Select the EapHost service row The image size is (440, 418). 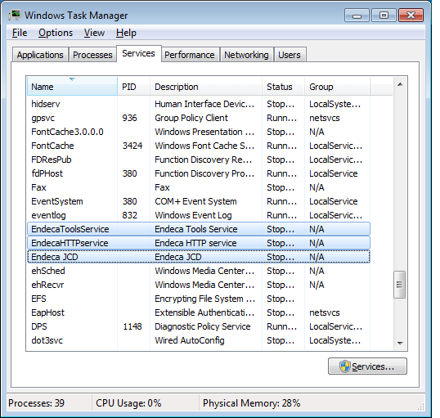coord(199,312)
